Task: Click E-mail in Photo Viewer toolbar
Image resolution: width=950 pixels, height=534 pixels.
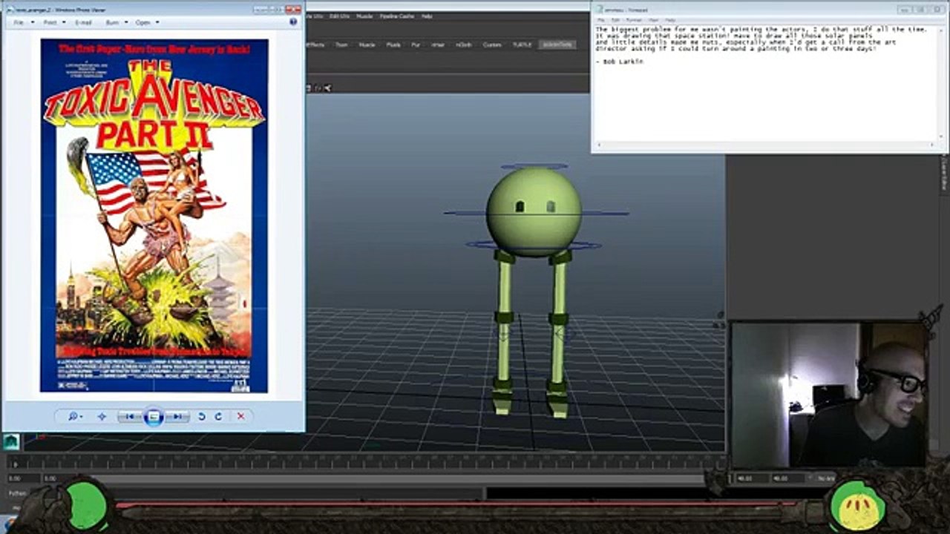Action: (83, 22)
